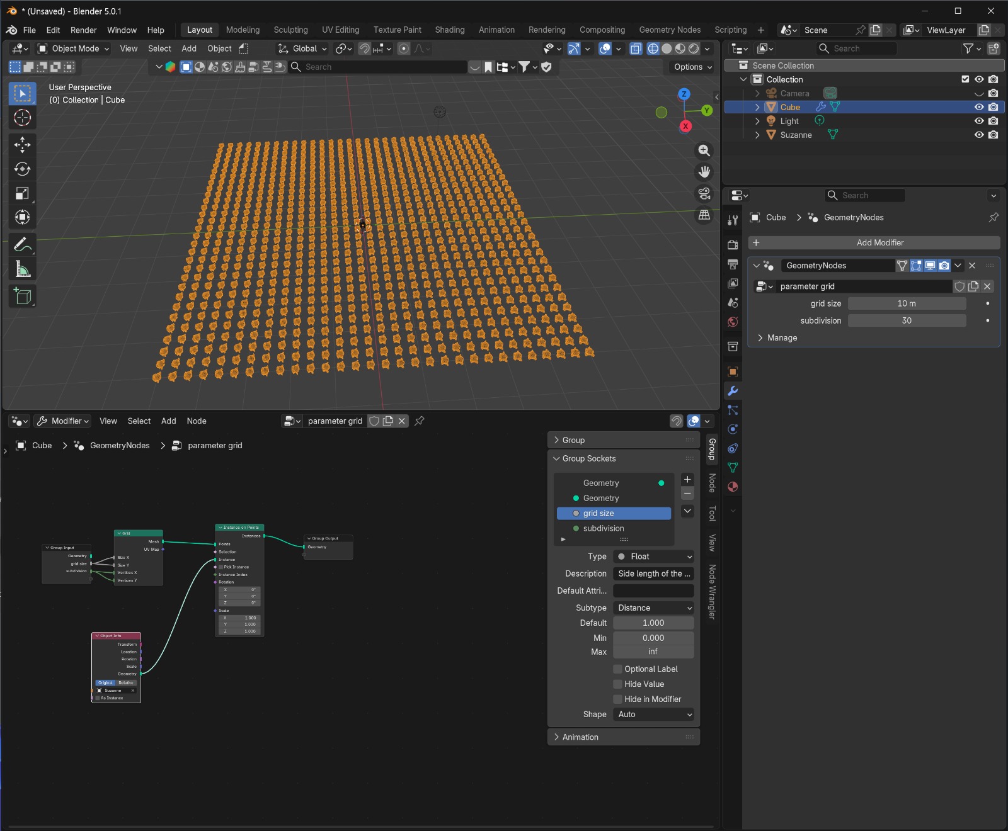Open the Modifiers wrench properties tab
Viewport: 1008px width, 831px height.
click(733, 391)
